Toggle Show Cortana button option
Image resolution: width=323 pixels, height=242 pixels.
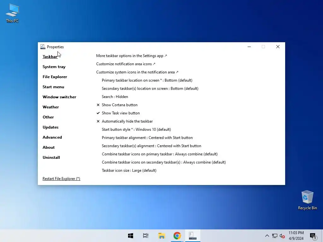[x=117, y=105]
